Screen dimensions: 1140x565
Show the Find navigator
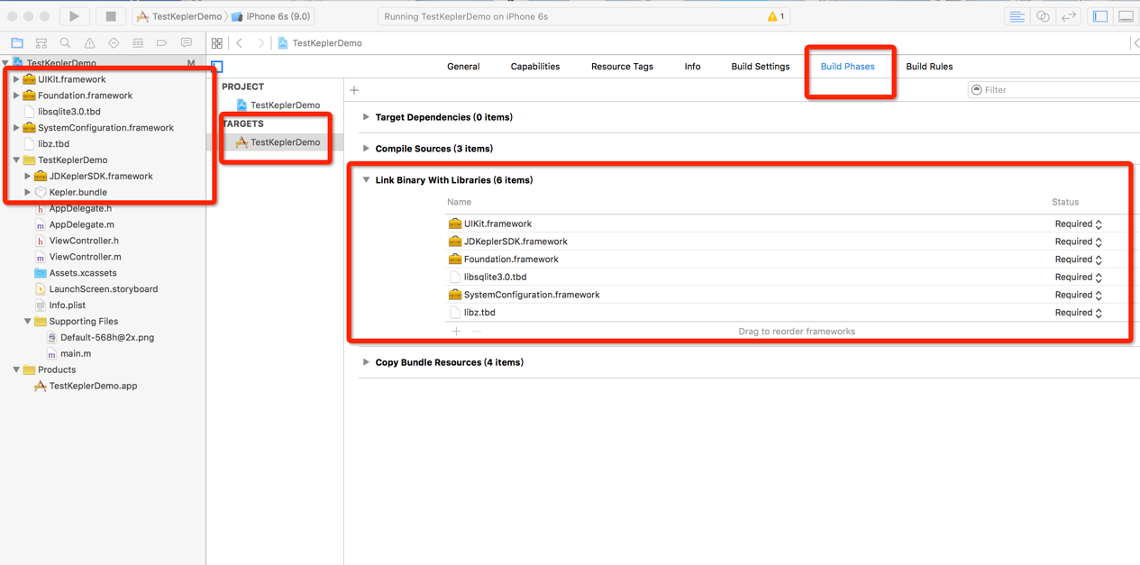[x=65, y=43]
